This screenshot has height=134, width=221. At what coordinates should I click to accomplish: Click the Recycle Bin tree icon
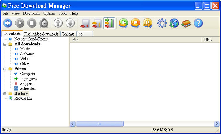tap(11, 98)
